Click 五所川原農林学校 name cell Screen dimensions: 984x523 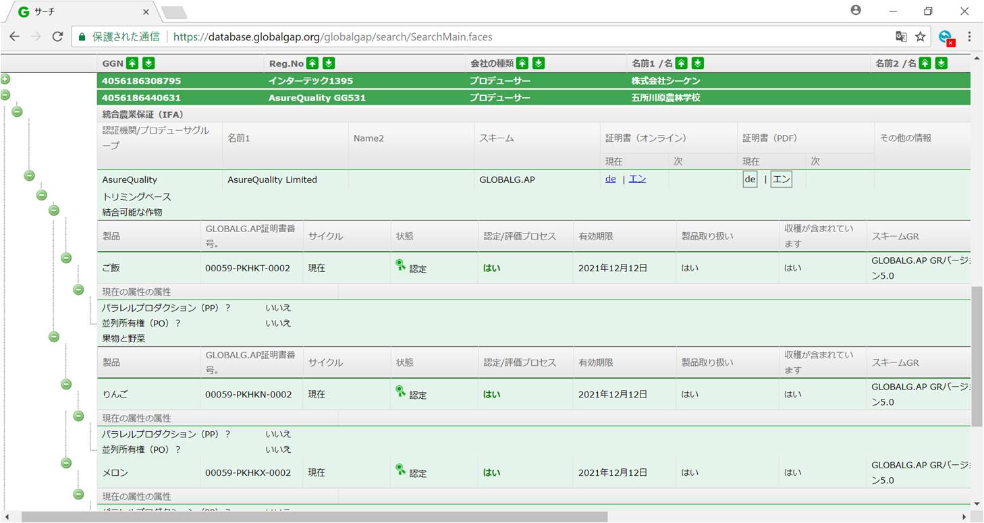(x=665, y=97)
